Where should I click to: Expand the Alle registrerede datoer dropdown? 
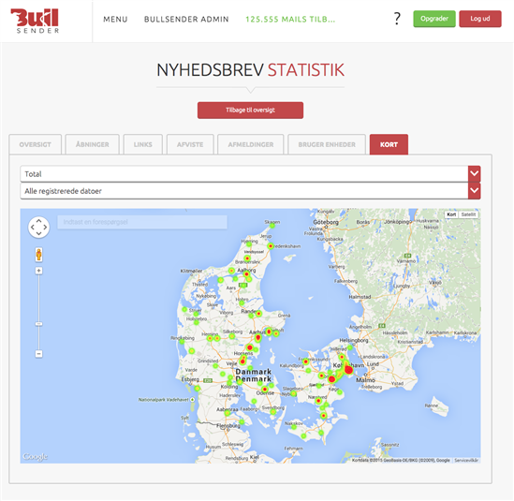pos(250,191)
